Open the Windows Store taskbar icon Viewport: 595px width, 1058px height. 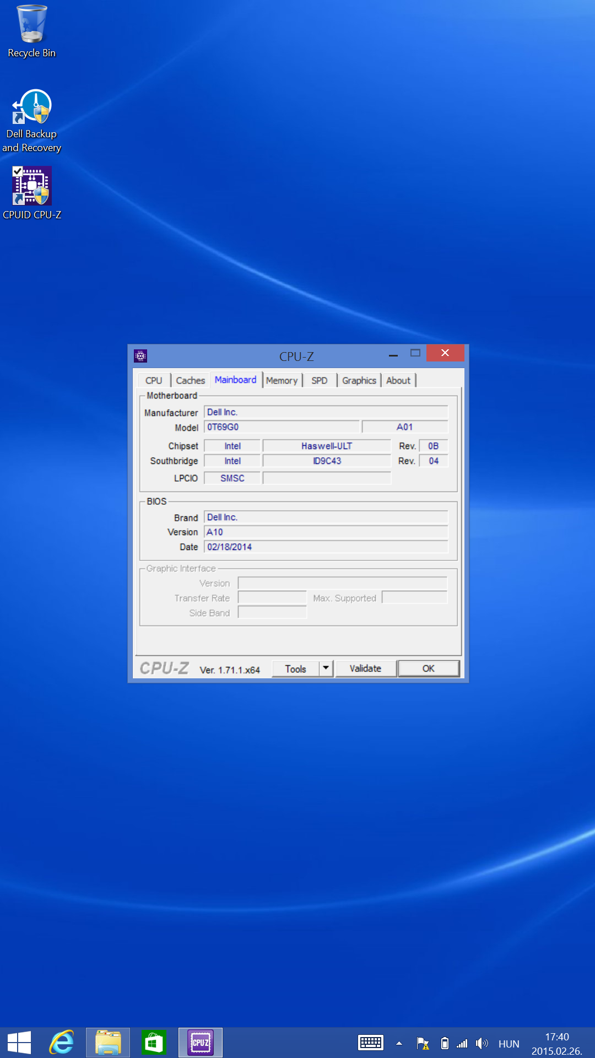tap(154, 1043)
